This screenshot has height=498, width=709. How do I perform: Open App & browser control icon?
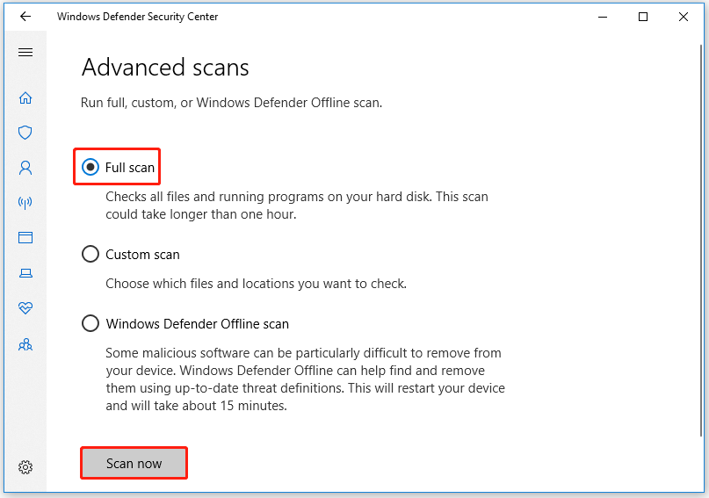tap(25, 237)
